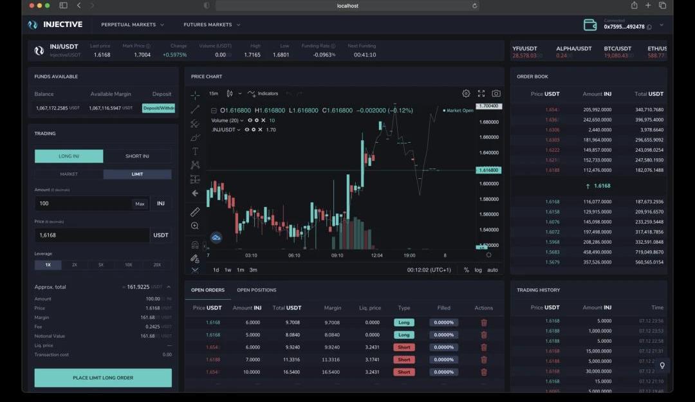Open the Indicators menu
The image size is (695, 402).
[263, 94]
